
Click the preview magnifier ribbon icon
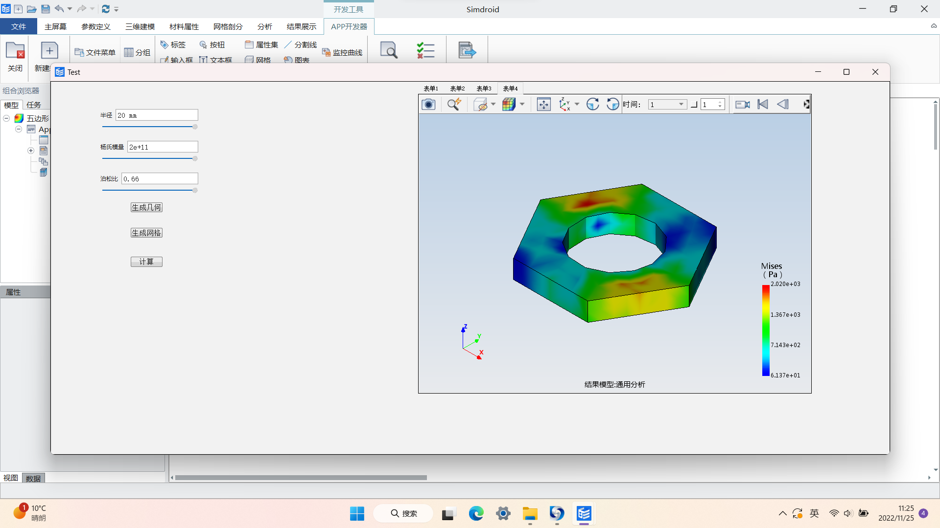[x=389, y=50]
